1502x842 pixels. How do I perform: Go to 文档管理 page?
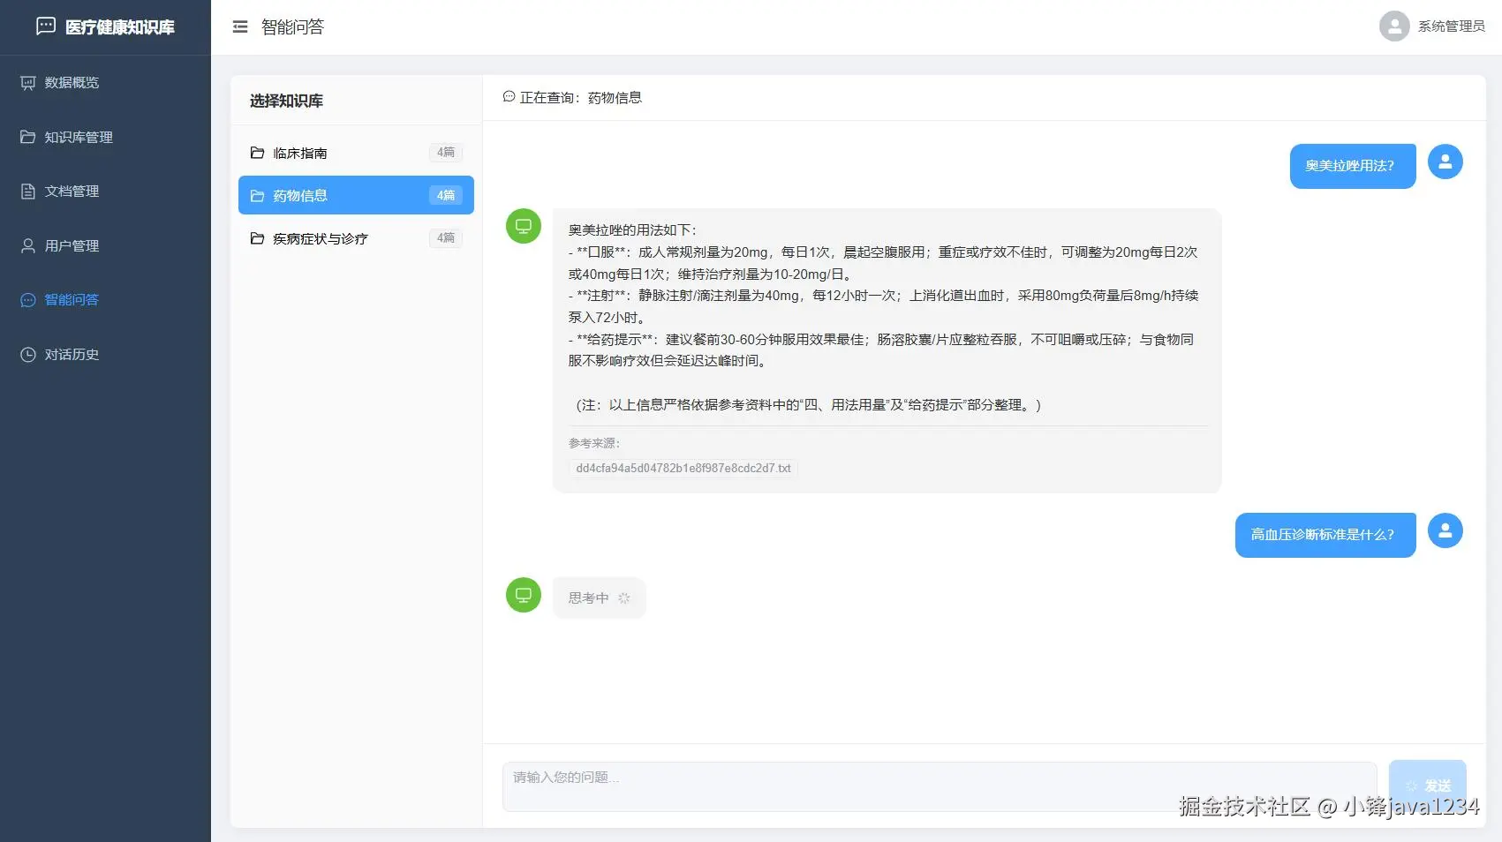point(105,192)
